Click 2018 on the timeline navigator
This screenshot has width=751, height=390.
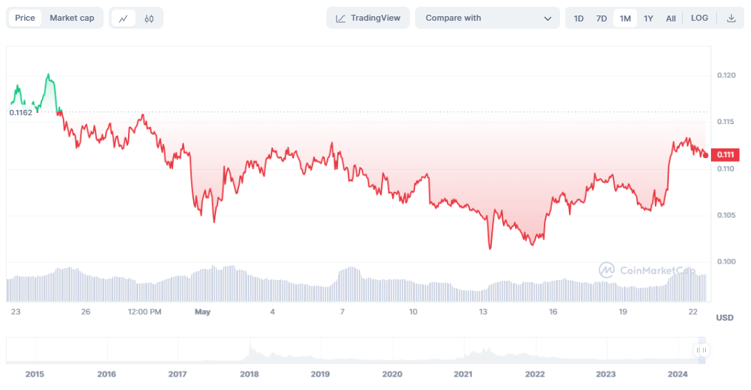(249, 374)
